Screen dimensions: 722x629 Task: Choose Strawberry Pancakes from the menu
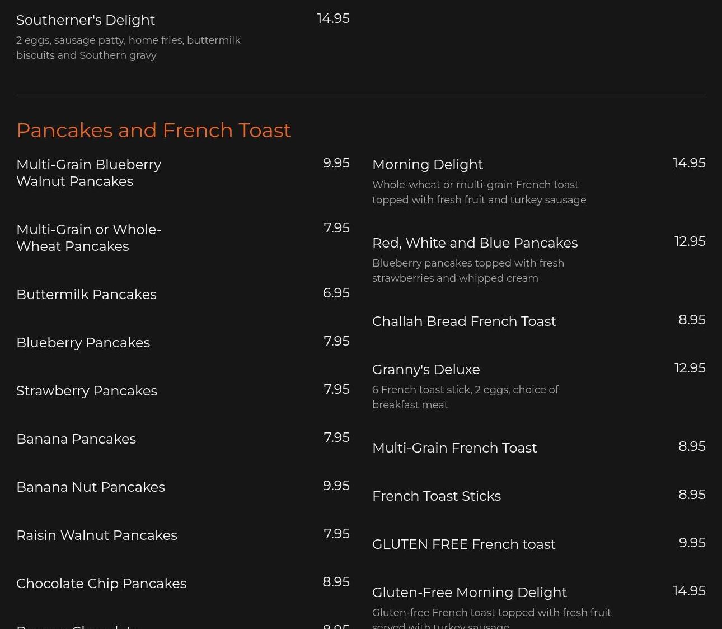pyautogui.click(x=87, y=390)
